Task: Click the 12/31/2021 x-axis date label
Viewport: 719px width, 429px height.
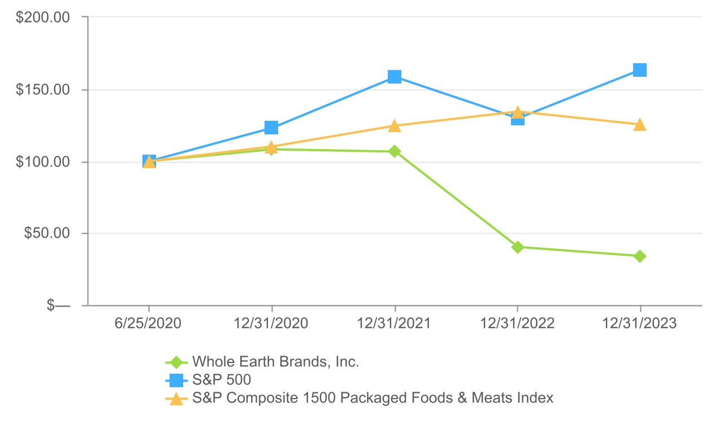Action: pos(395,323)
